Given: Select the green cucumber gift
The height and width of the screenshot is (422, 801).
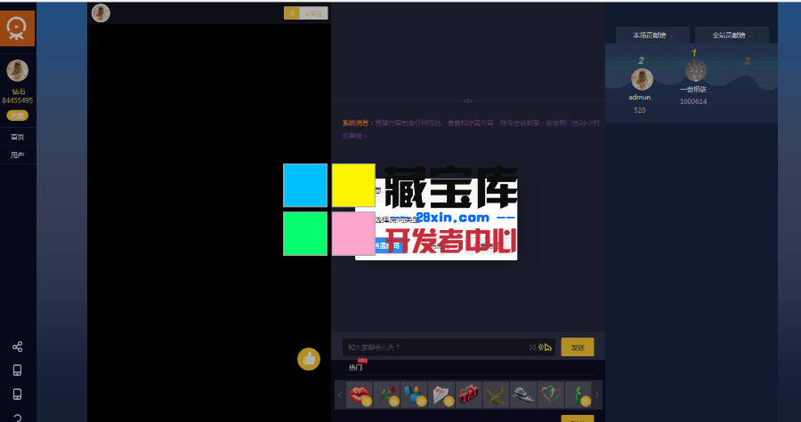Looking at the screenshot, I should coord(578,394).
